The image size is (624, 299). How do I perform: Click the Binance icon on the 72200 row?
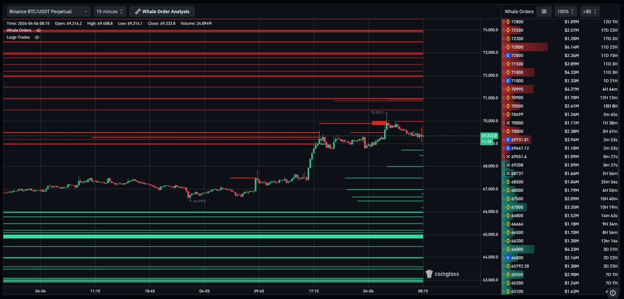507,38
